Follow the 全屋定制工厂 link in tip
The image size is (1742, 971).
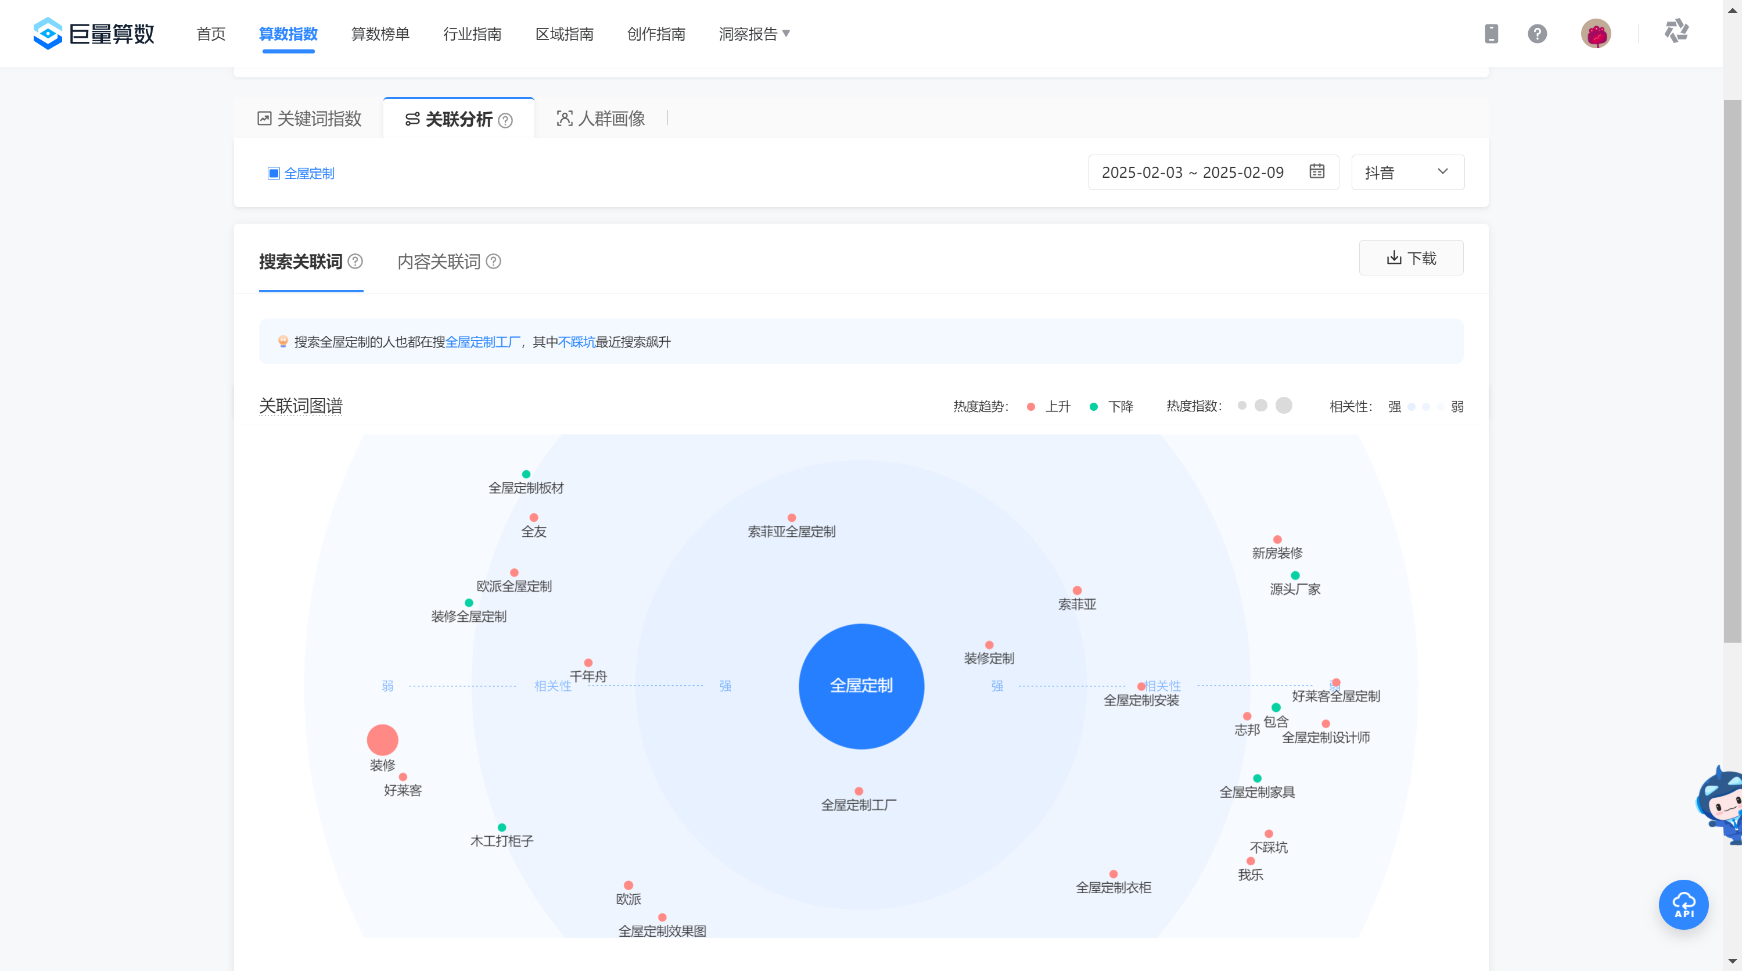click(x=483, y=342)
